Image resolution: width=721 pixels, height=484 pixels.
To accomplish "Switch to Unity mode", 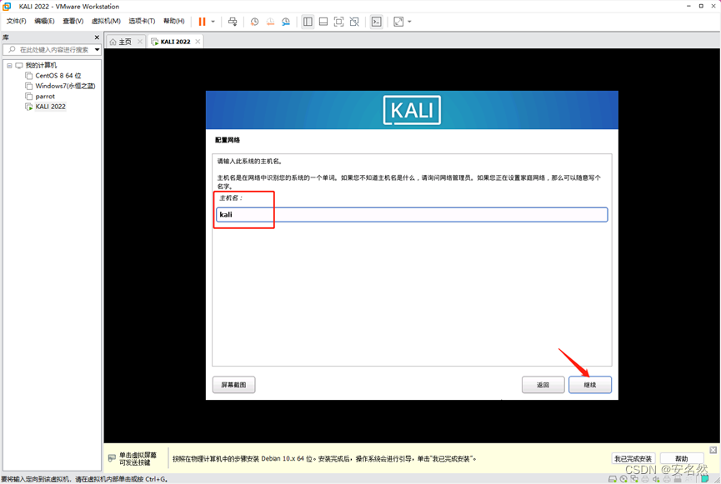I will click(354, 22).
